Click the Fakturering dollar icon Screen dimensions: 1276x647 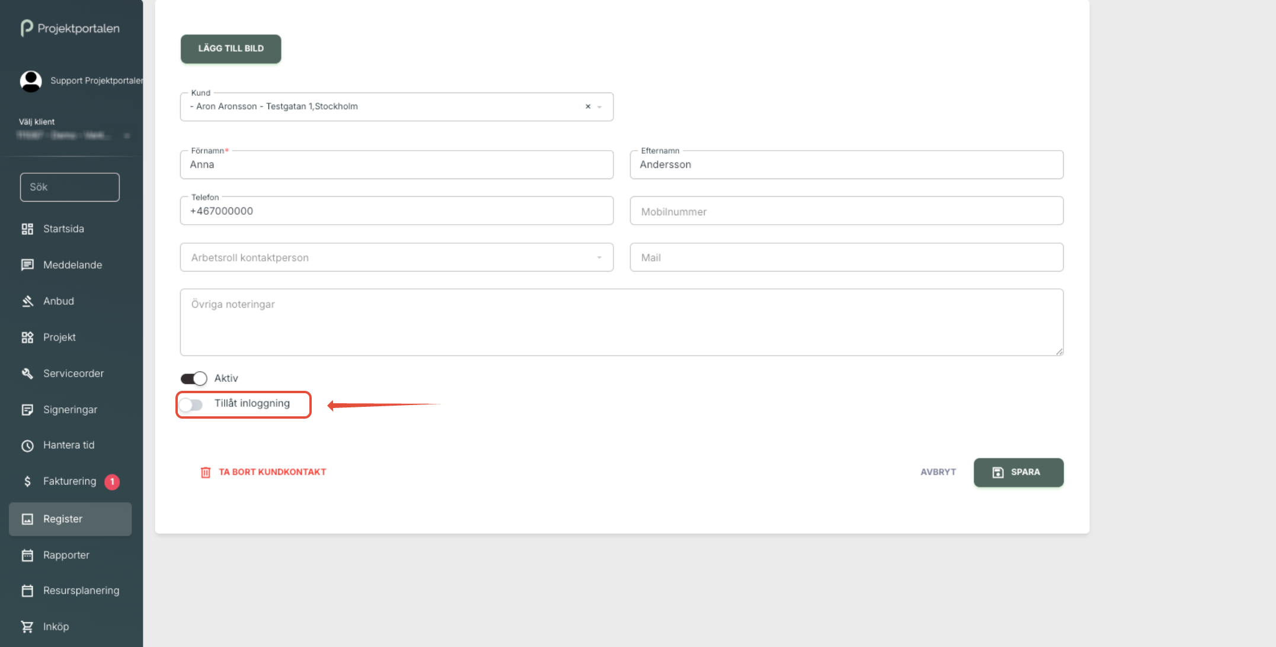27,482
